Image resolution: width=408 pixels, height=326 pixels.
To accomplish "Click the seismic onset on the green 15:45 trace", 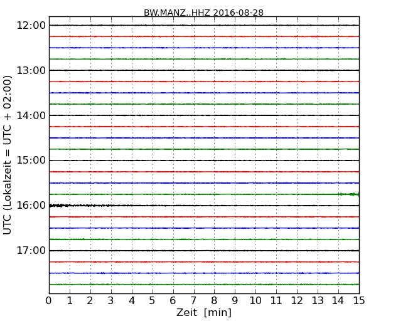I will (348, 194).
